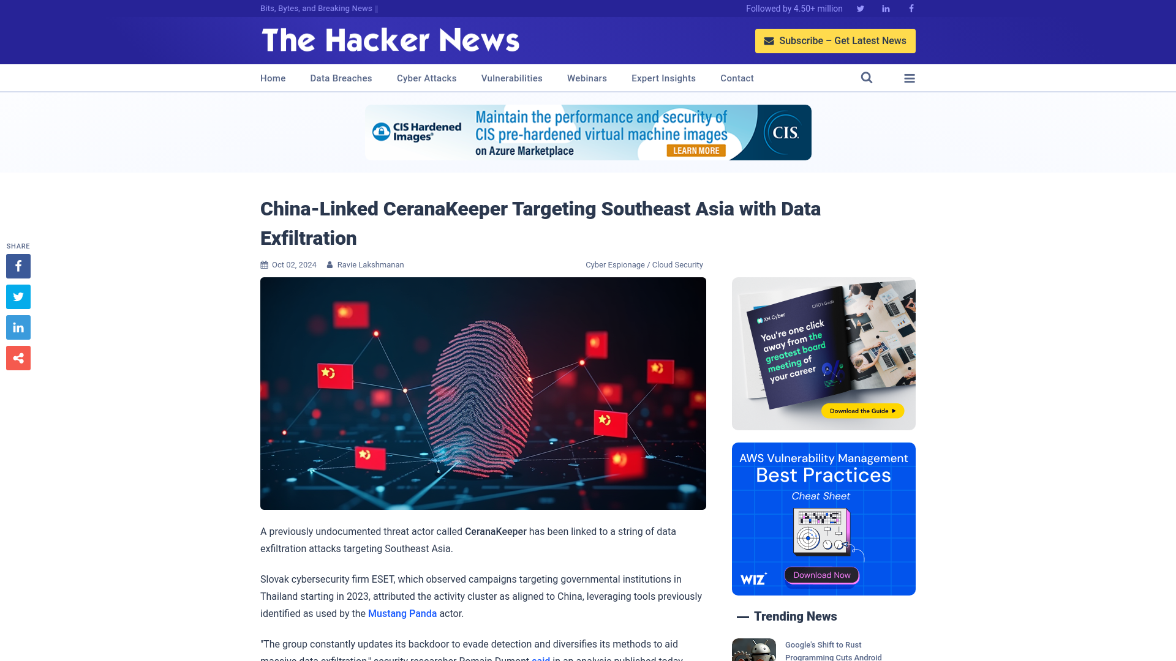Click the LinkedIn share icon
The image size is (1176, 661).
tap(18, 327)
